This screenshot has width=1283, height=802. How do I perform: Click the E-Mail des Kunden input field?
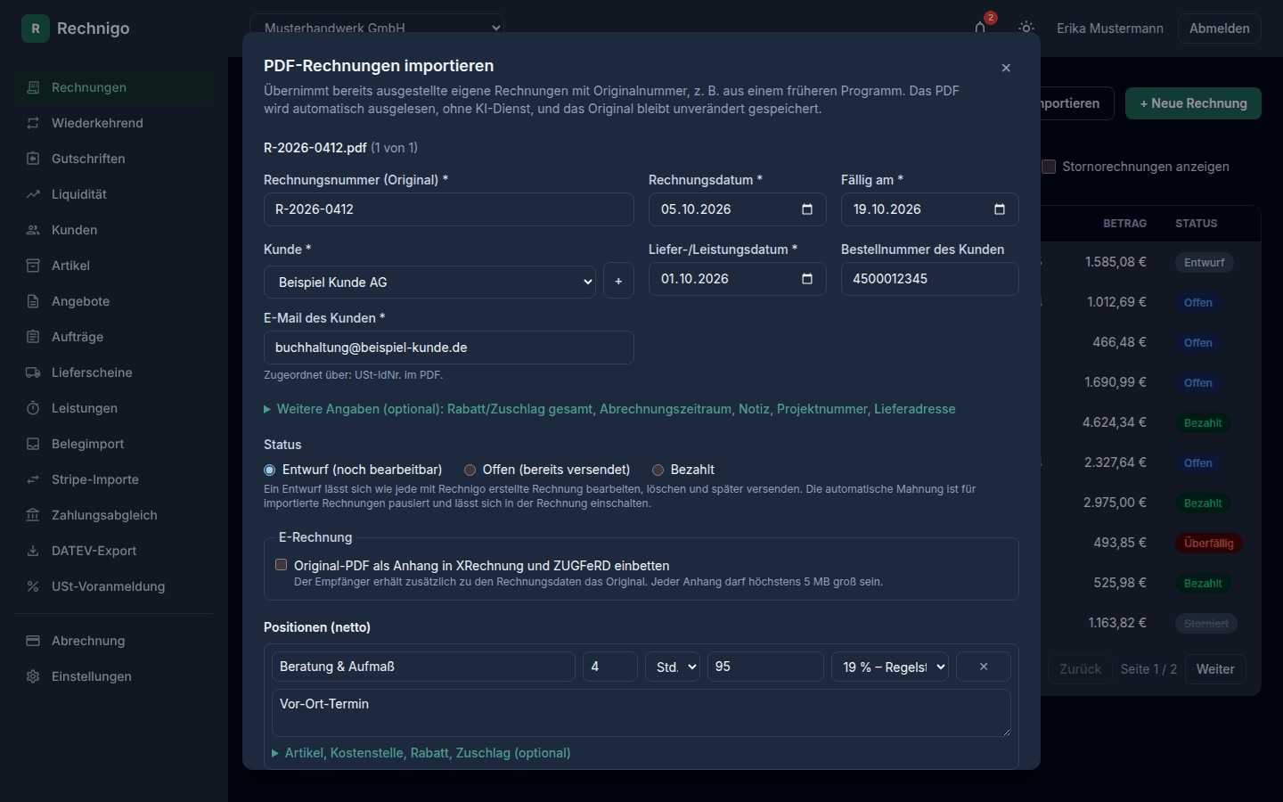(x=449, y=348)
